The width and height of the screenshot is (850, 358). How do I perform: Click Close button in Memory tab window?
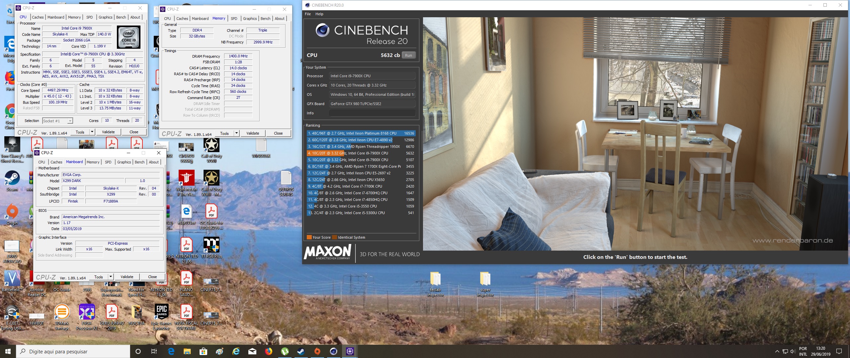click(278, 133)
